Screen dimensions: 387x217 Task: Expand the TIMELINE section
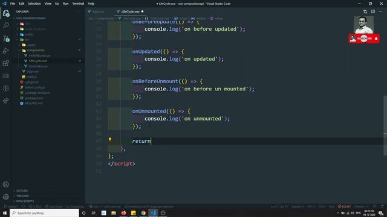22,196
